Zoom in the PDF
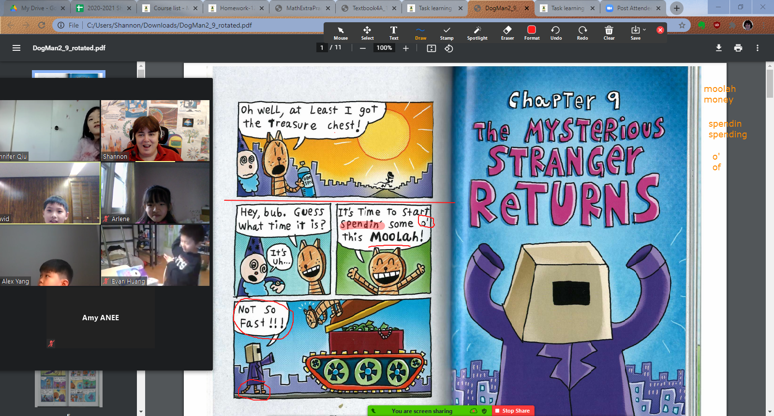 point(405,48)
